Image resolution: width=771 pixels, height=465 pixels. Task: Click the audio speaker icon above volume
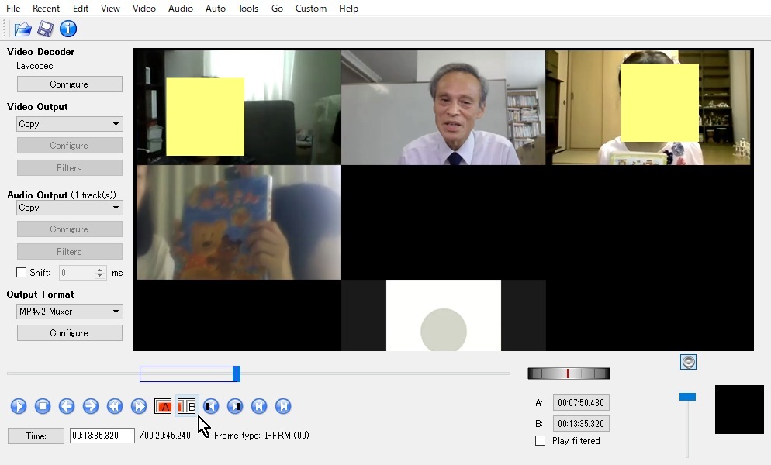[689, 362]
